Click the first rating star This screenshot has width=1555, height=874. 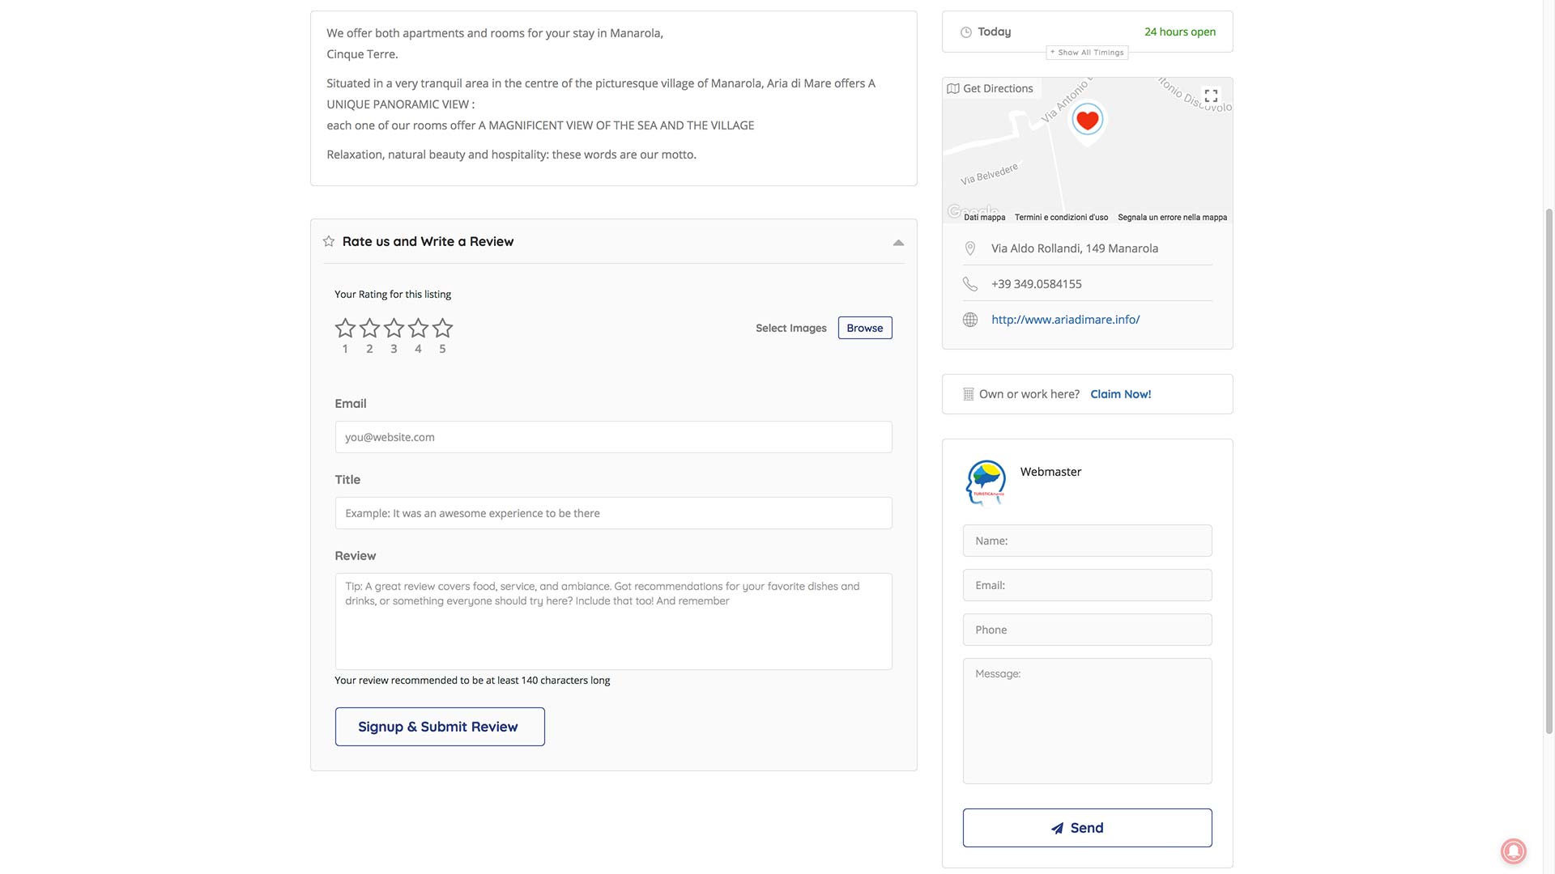(x=345, y=328)
